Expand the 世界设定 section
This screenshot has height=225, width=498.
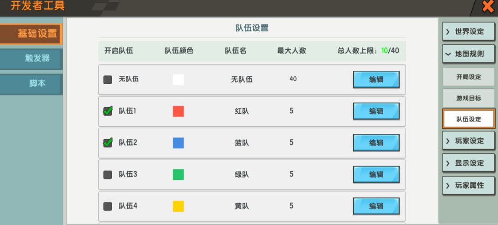pos(468,32)
